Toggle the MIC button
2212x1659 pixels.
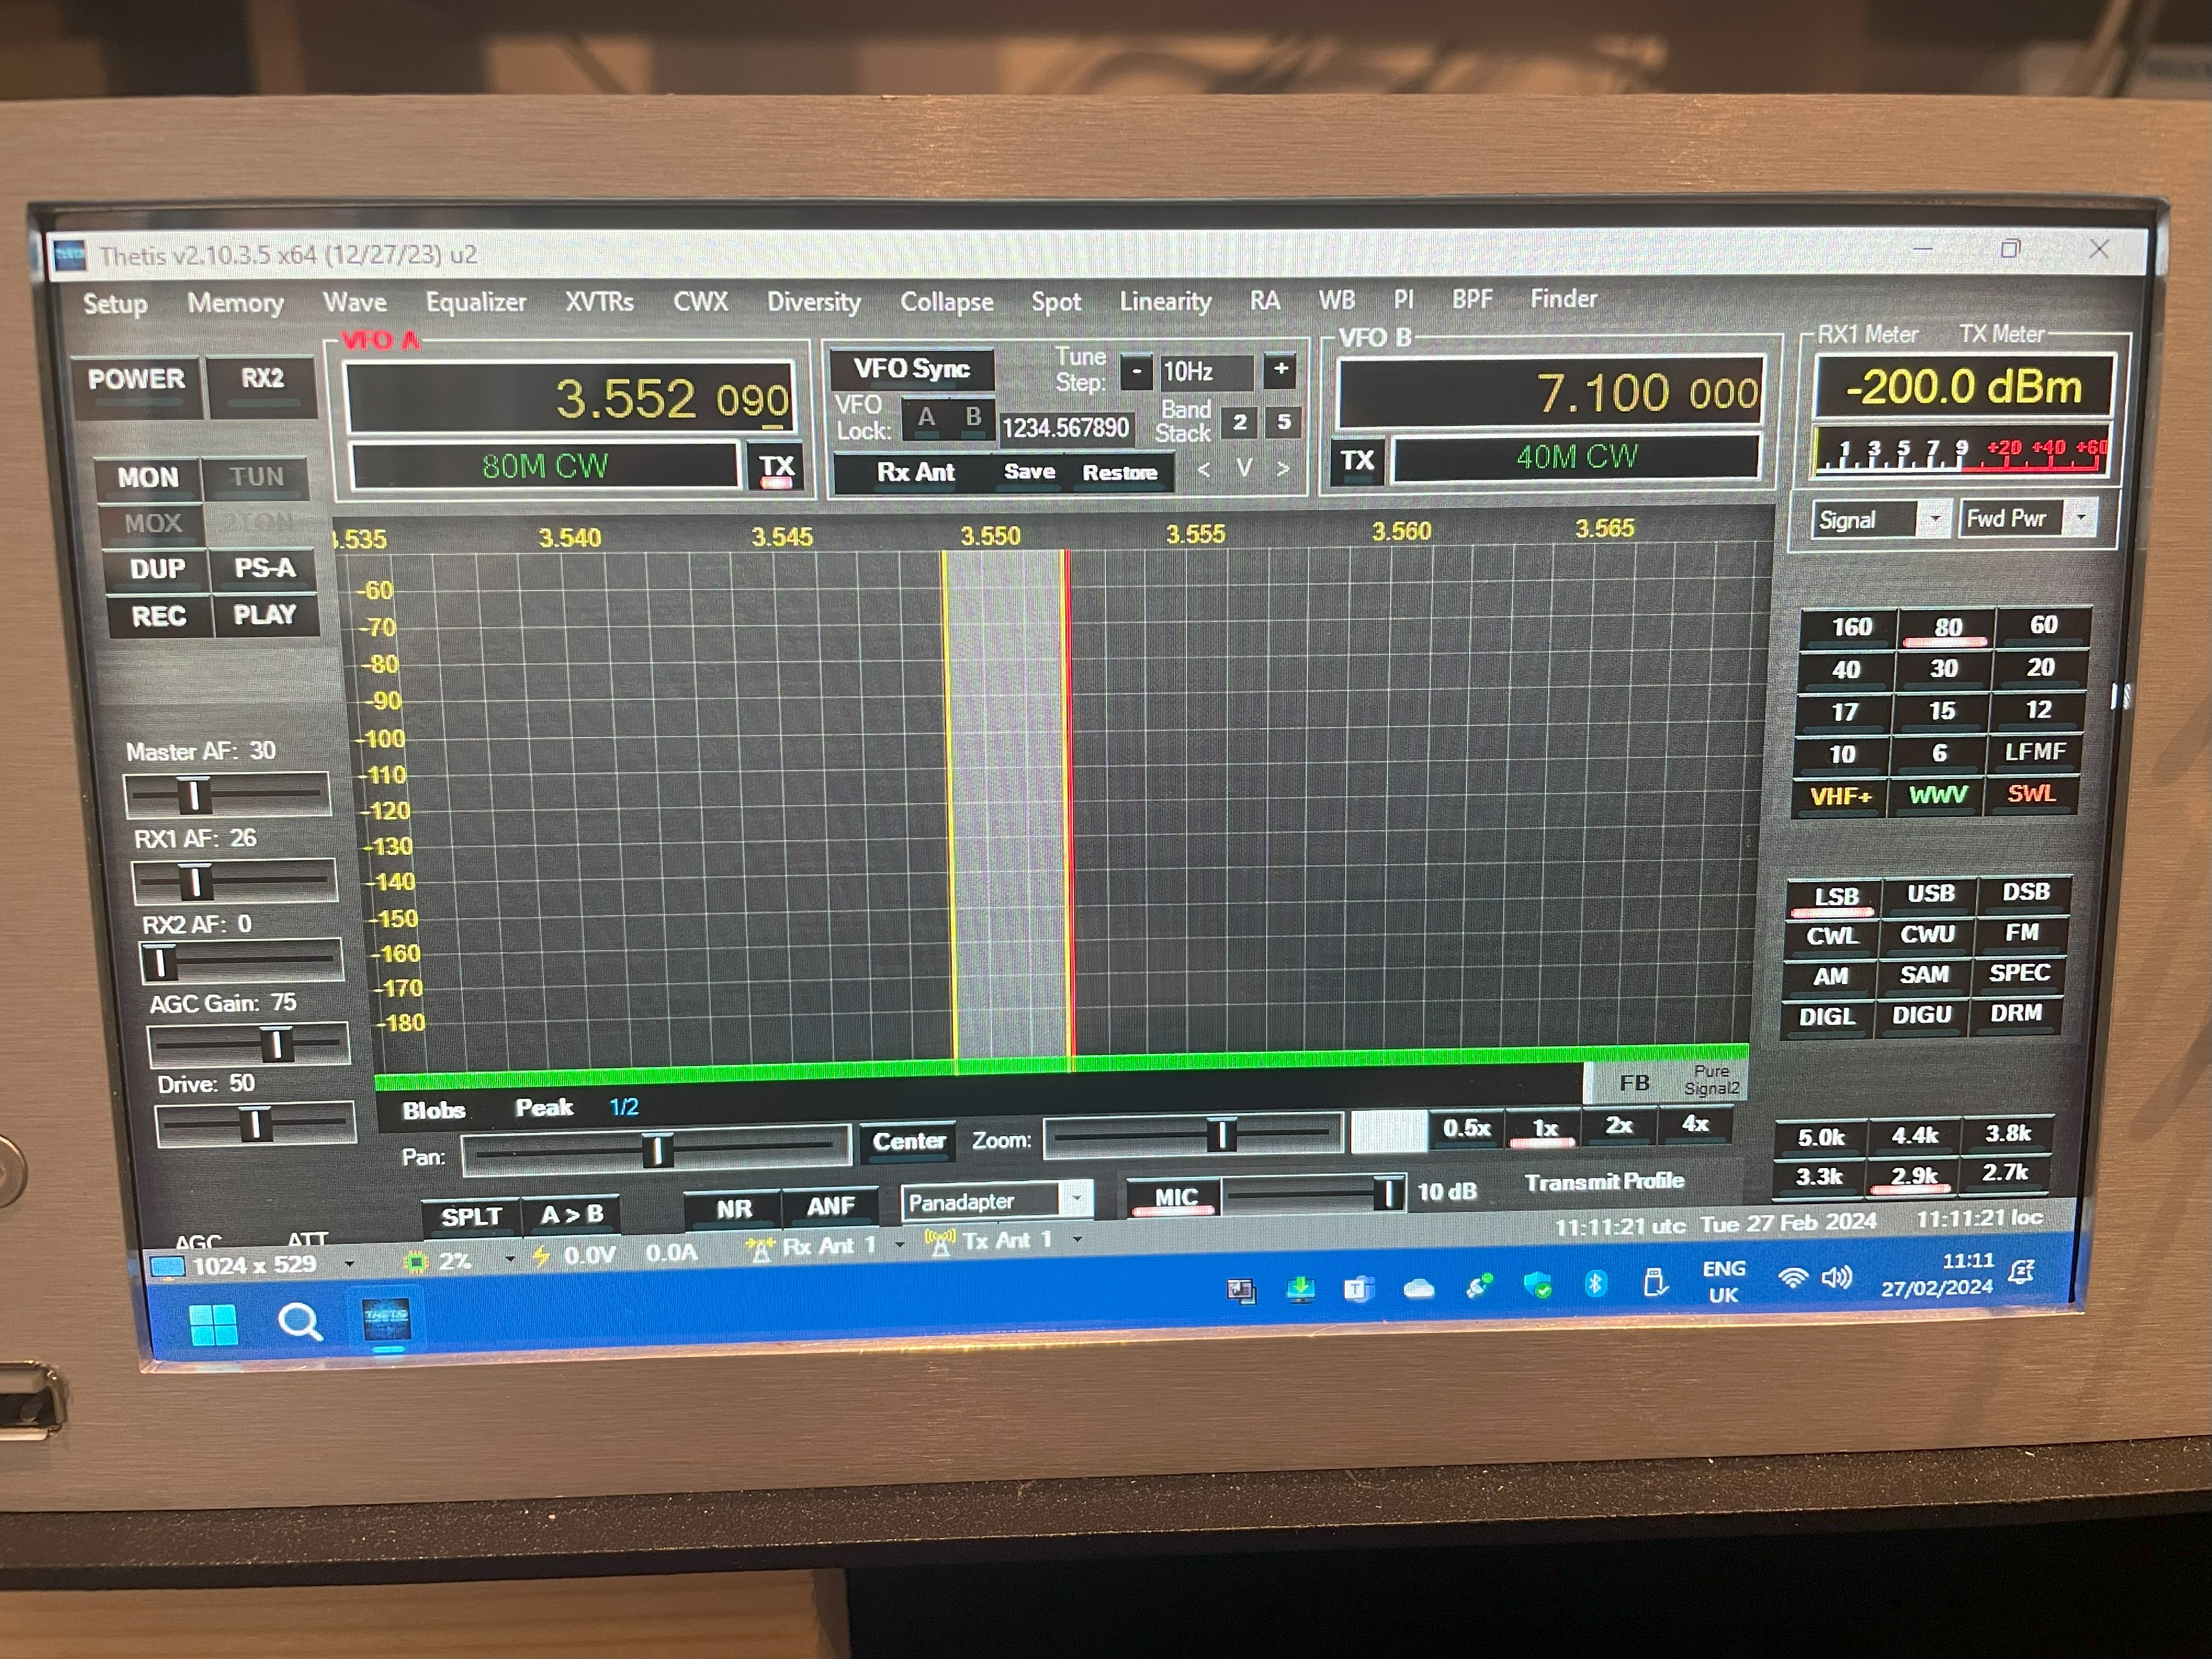(x=1175, y=1197)
